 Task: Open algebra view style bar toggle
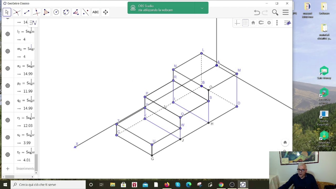point(33,23)
